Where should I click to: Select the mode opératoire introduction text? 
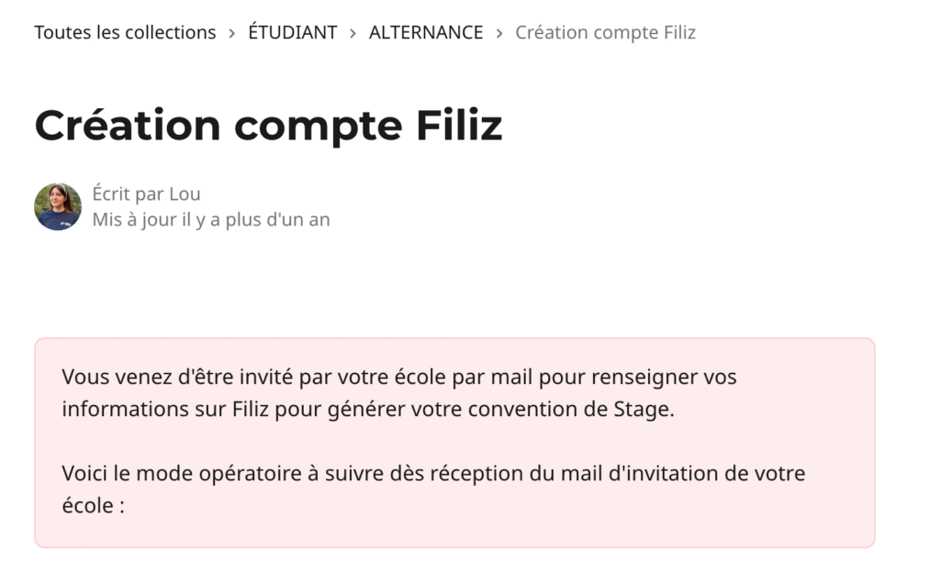coord(431,489)
